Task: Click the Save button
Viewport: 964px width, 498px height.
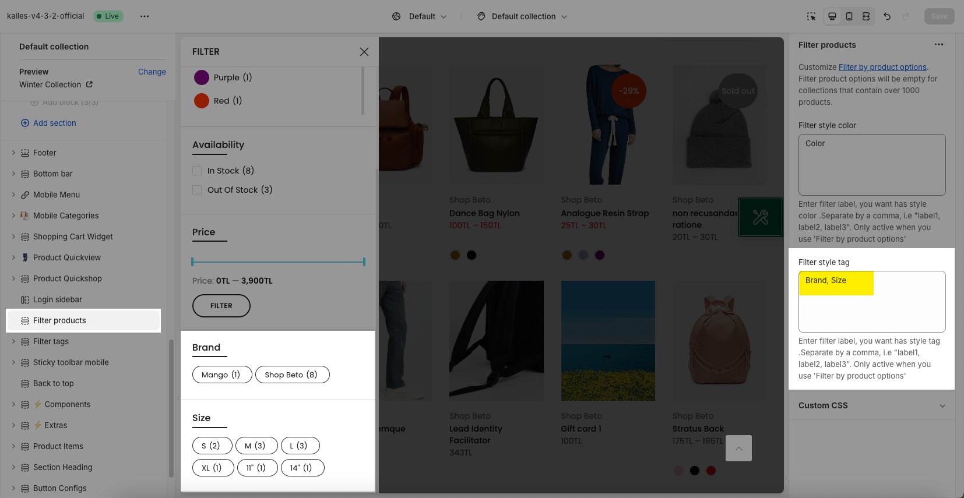Action: [939, 16]
